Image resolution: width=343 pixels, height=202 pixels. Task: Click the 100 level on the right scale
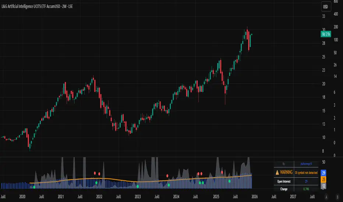point(336,40)
